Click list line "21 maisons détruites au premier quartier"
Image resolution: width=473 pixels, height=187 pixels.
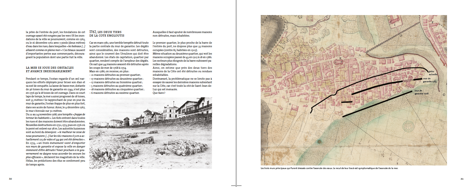pyautogui.click(x=115, y=75)
